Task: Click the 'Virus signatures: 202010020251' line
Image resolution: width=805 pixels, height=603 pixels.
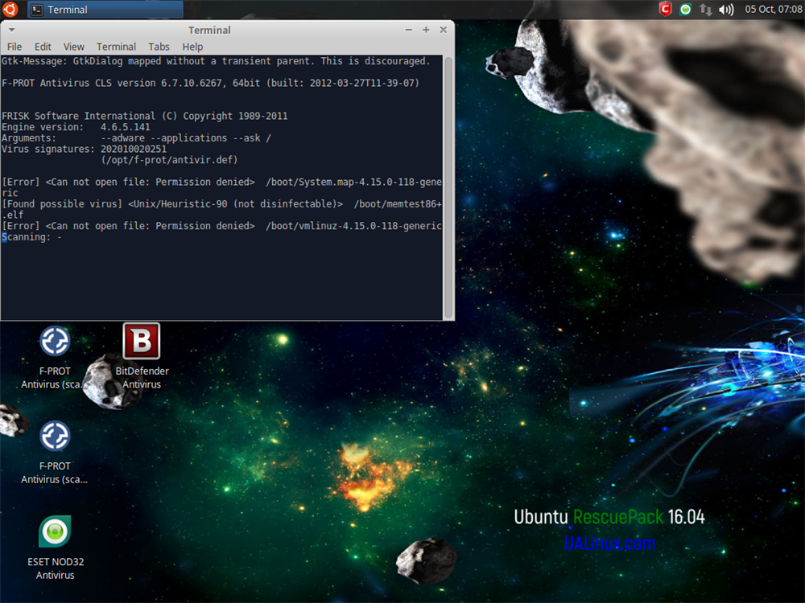Action: [85, 149]
